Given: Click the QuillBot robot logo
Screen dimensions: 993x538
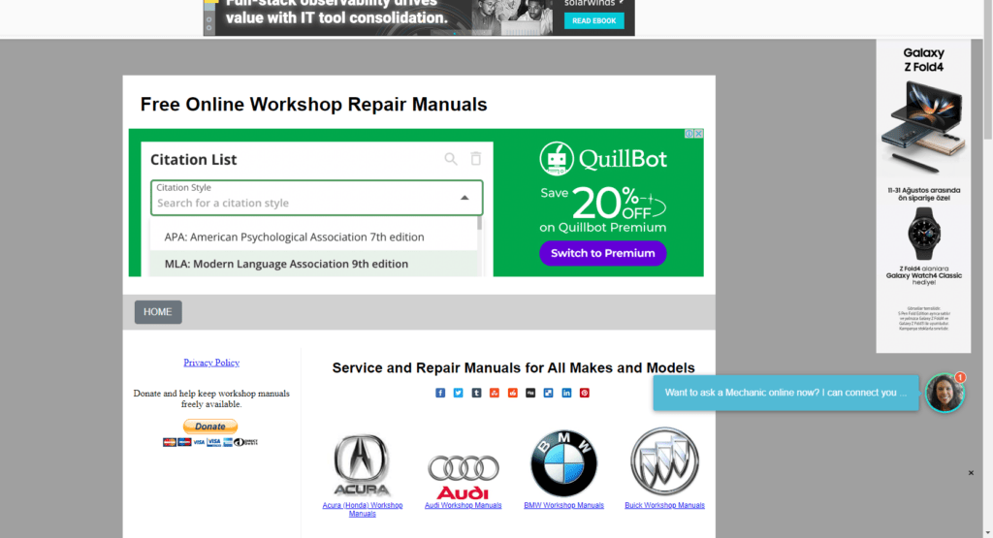Looking at the screenshot, I should point(557,159).
